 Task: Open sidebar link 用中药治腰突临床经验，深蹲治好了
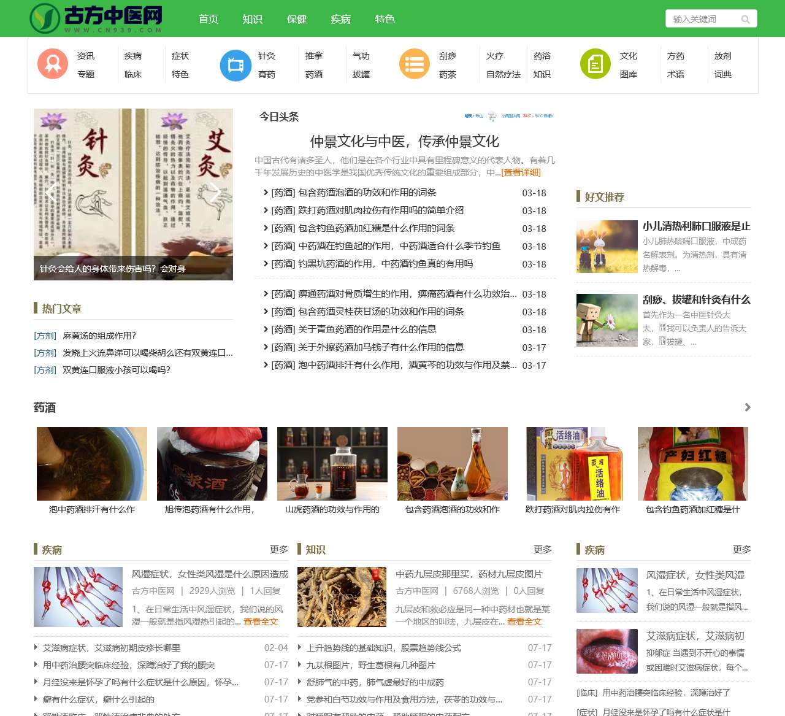coord(667,693)
